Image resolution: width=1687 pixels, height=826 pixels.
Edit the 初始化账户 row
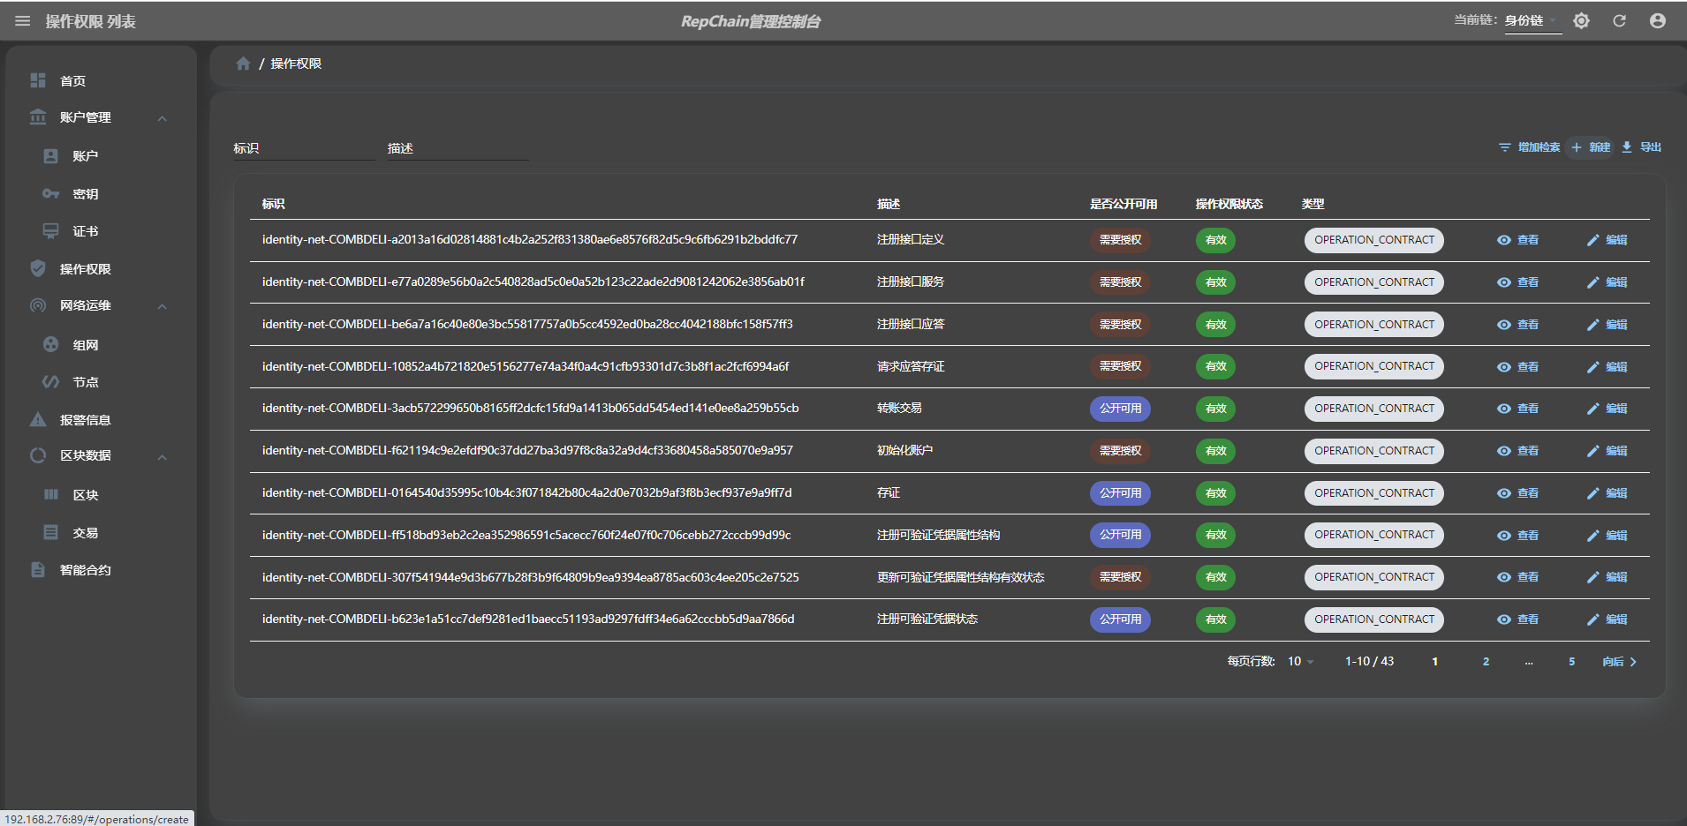(1608, 451)
